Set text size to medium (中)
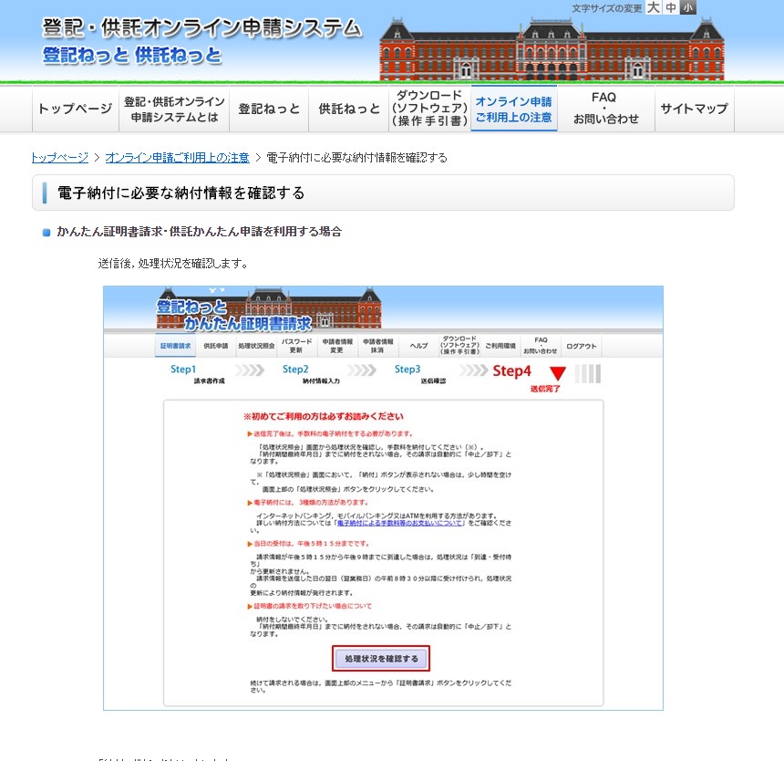The width and height of the screenshot is (784, 761). tap(670, 7)
